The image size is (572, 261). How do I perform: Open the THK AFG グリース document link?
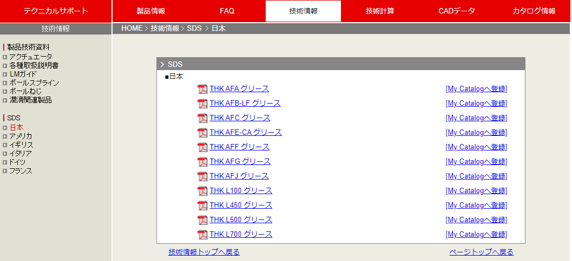pos(240,161)
